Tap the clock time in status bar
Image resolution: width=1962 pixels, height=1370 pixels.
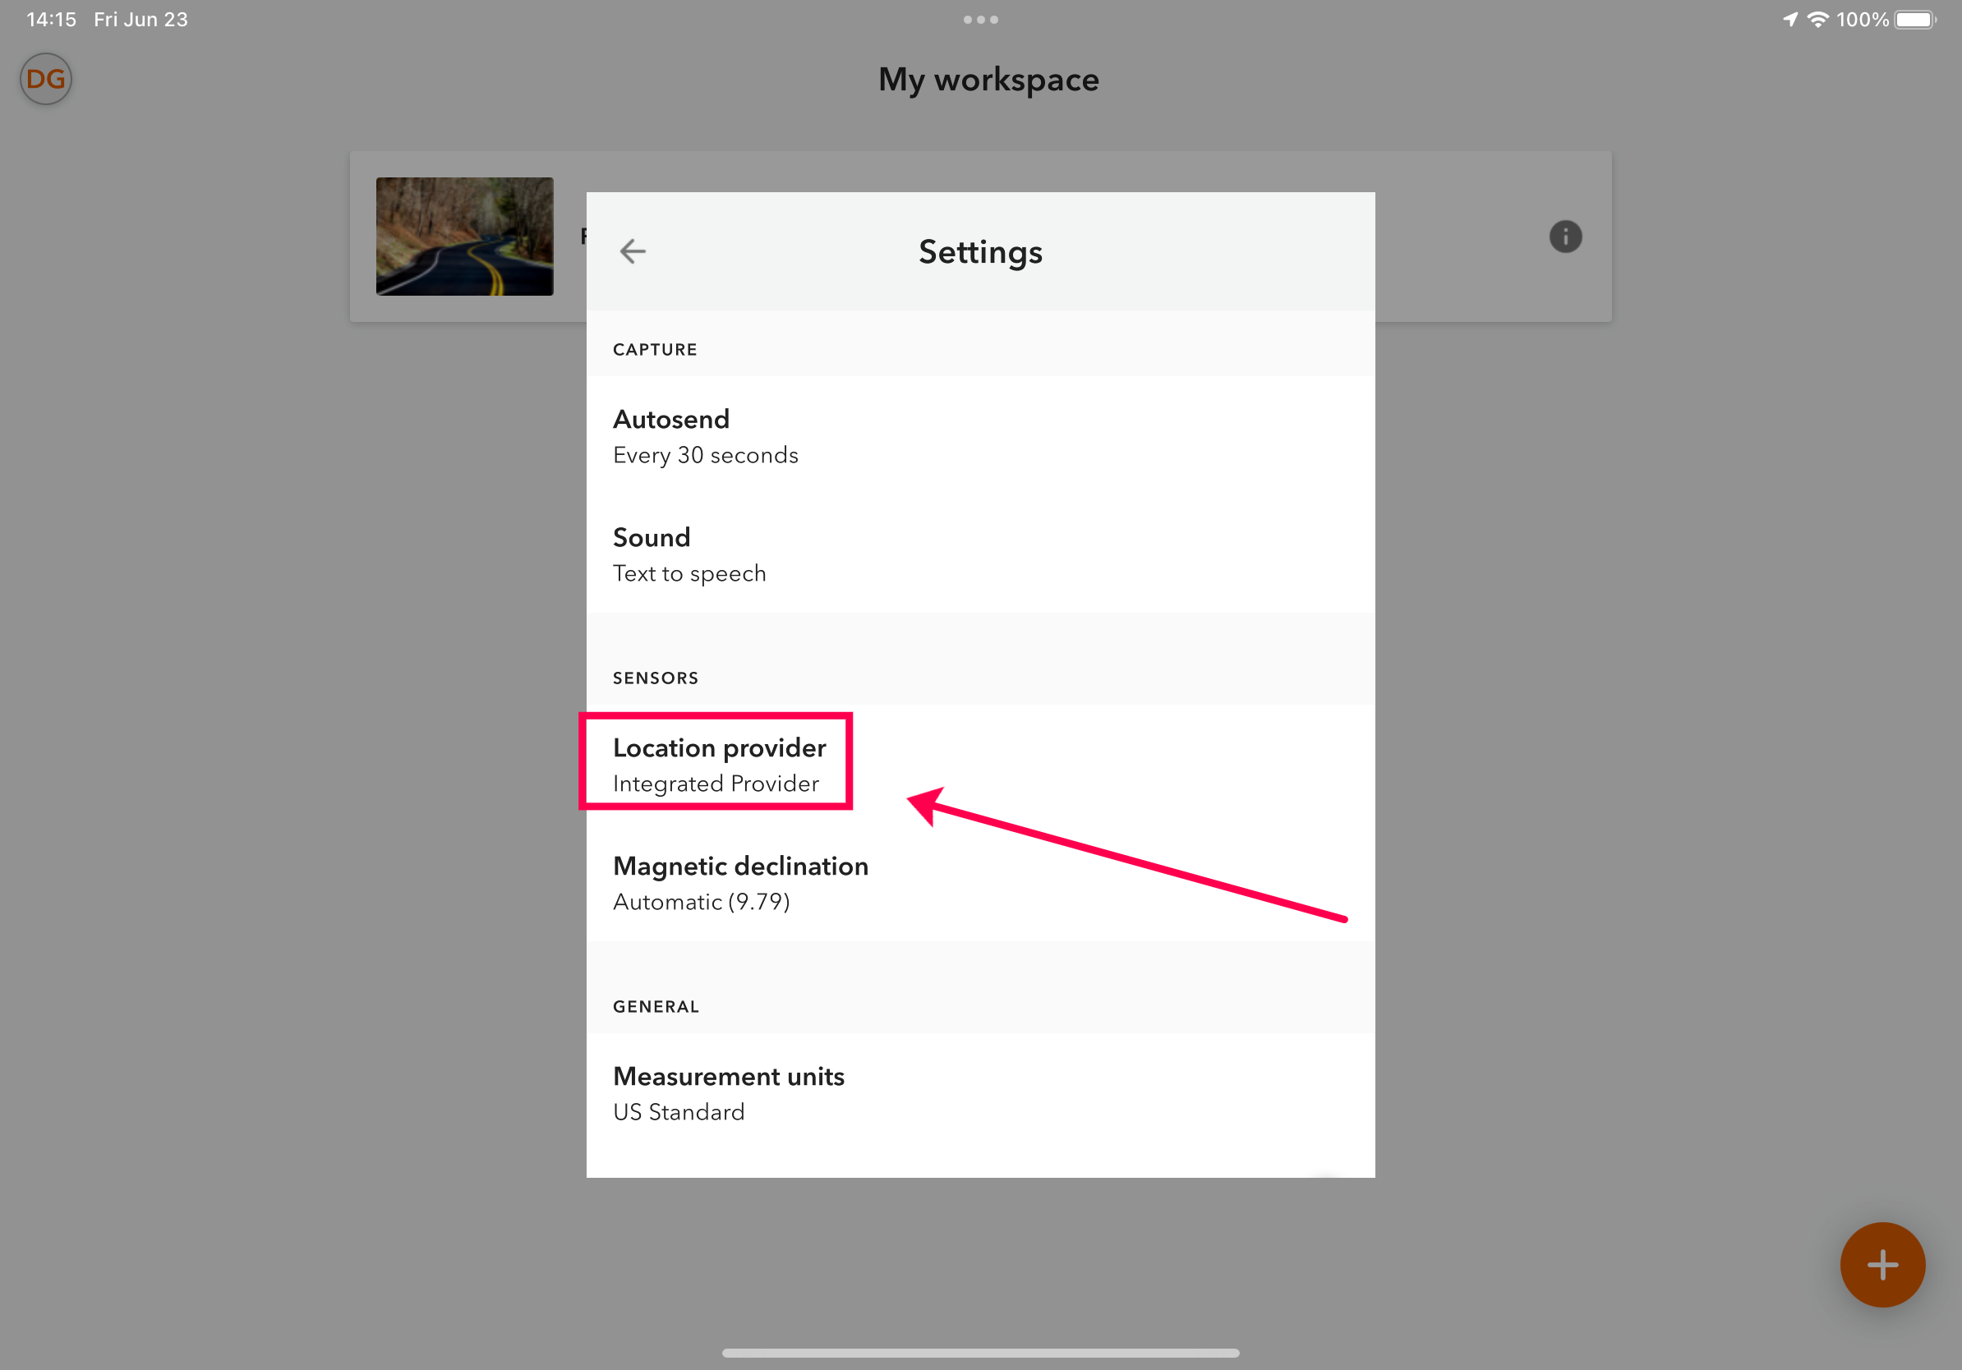coord(51,20)
